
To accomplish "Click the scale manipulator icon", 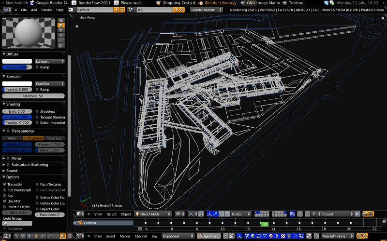I will (227, 214).
